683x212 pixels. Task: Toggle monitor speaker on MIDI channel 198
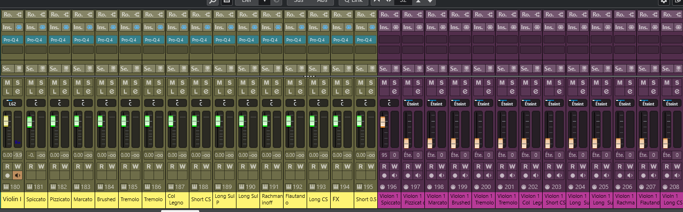(442, 175)
